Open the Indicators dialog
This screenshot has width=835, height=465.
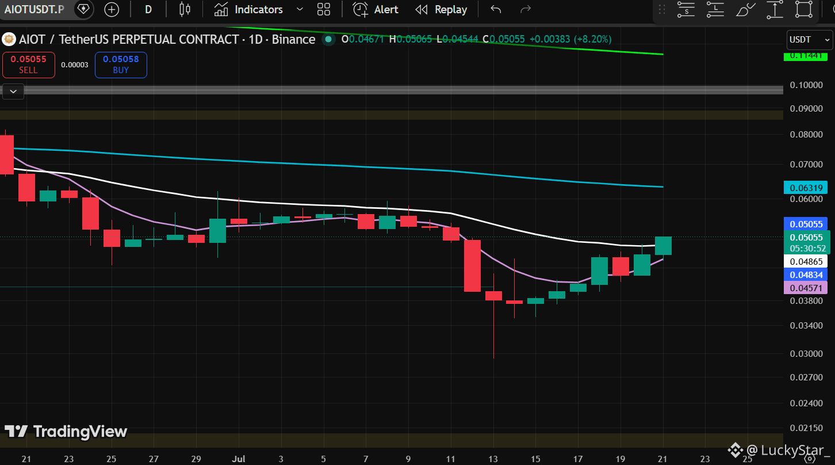pos(249,9)
